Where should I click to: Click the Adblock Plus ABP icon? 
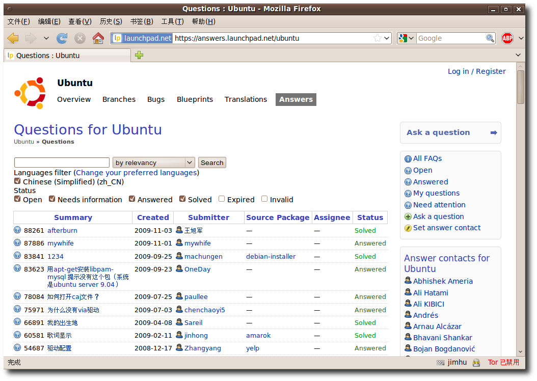(x=507, y=38)
